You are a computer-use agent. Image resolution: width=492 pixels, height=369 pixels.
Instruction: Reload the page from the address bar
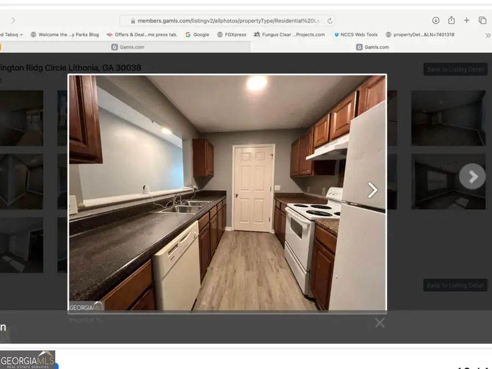click(x=329, y=20)
